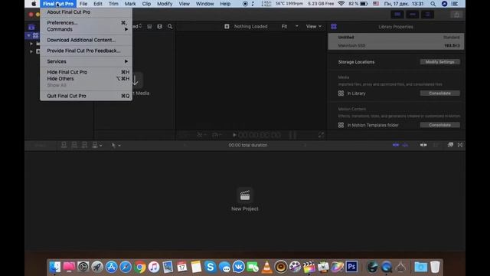Toggle audio skimming in timeline toolbar
The image size is (490, 276).
point(405,145)
